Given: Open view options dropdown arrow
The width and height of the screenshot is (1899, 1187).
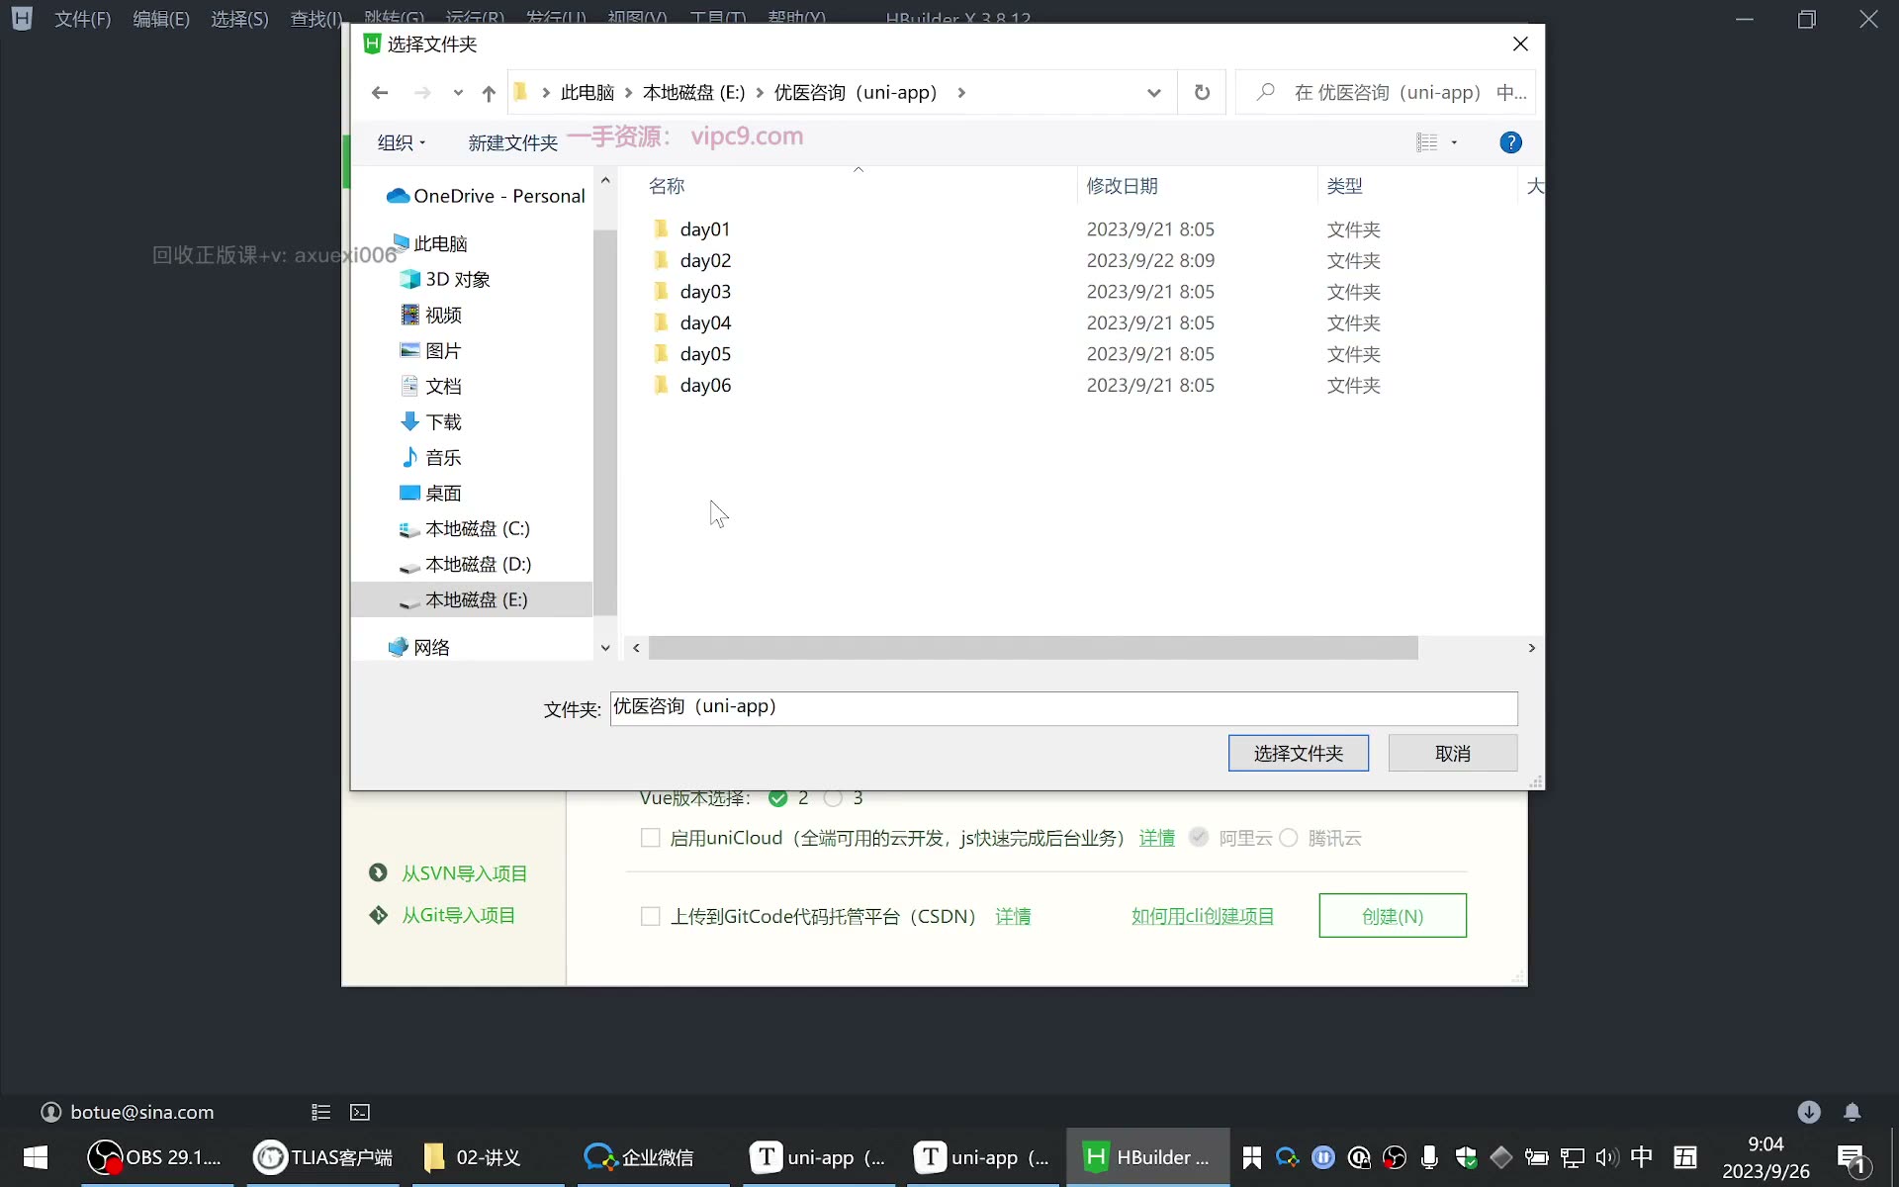Looking at the screenshot, I should (x=1454, y=142).
